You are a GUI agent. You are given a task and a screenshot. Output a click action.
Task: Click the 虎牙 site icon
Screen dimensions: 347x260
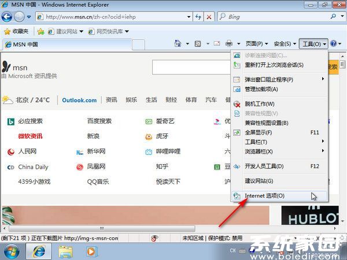(x=149, y=137)
